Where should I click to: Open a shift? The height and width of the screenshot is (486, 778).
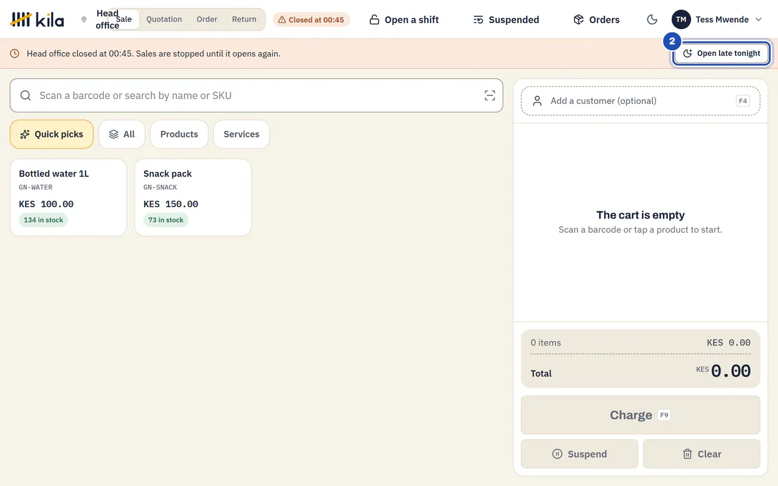tap(404, 19)
